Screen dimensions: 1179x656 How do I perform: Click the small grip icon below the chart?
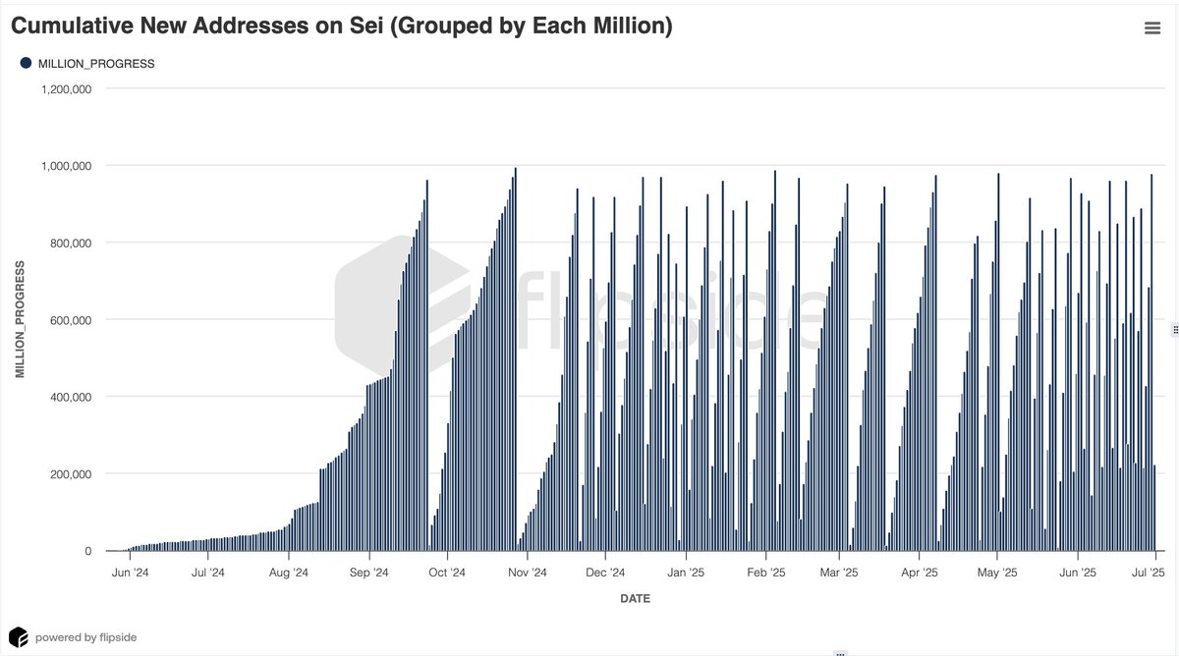(840, 654)
